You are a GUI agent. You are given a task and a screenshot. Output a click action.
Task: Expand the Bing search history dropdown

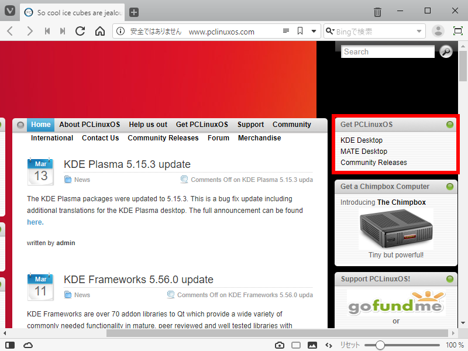(x=419, y=31)
